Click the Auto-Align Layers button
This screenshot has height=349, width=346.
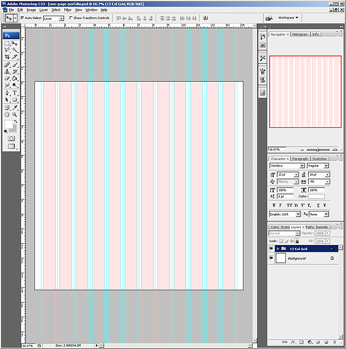point(205,18)
